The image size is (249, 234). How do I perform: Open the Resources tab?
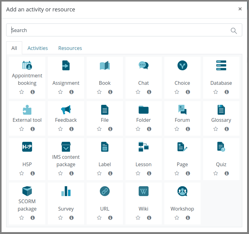[70, 48]
